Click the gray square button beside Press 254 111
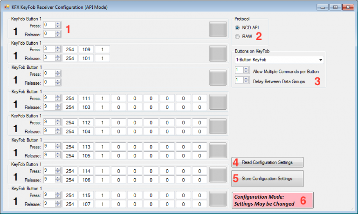Viewport: 358px width, 214px height. (218, 103)
